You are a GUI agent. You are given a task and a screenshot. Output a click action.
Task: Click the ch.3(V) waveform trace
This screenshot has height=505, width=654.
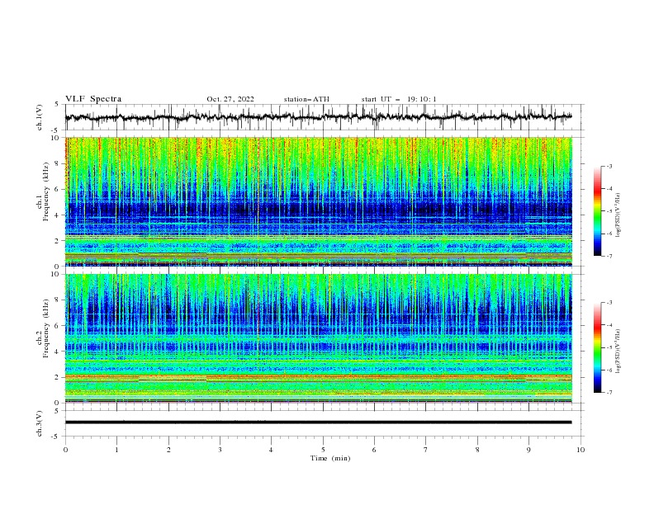pyautogui.click(x=319, y=422)
